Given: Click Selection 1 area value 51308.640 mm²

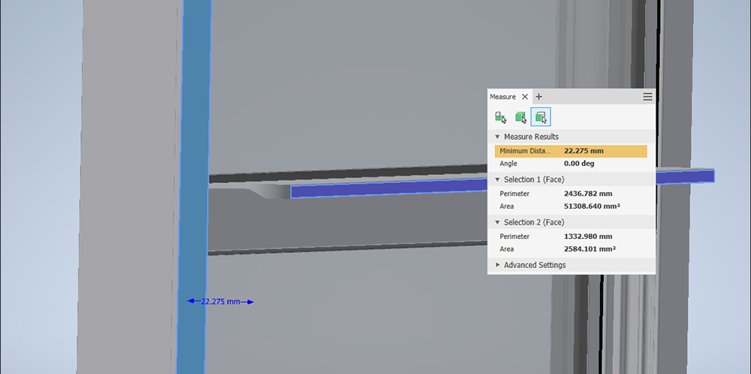Looking at the screenshot, I should 591,206.
